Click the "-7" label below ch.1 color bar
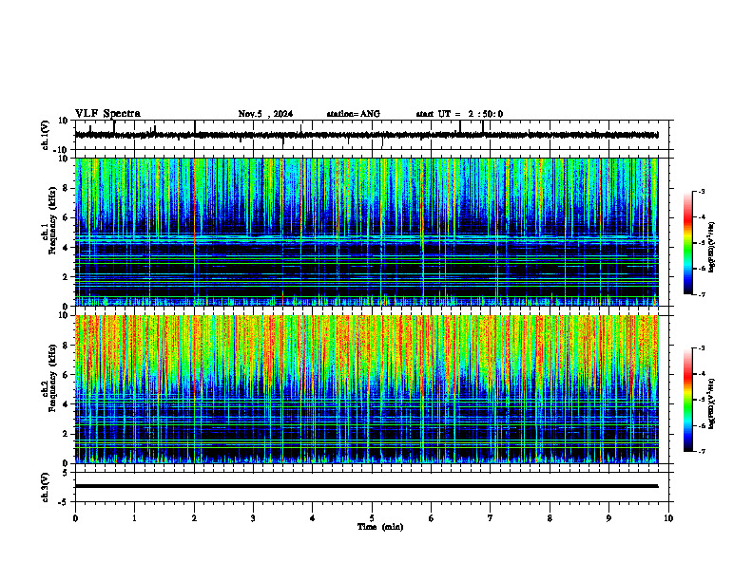 [x=701, y=294]
